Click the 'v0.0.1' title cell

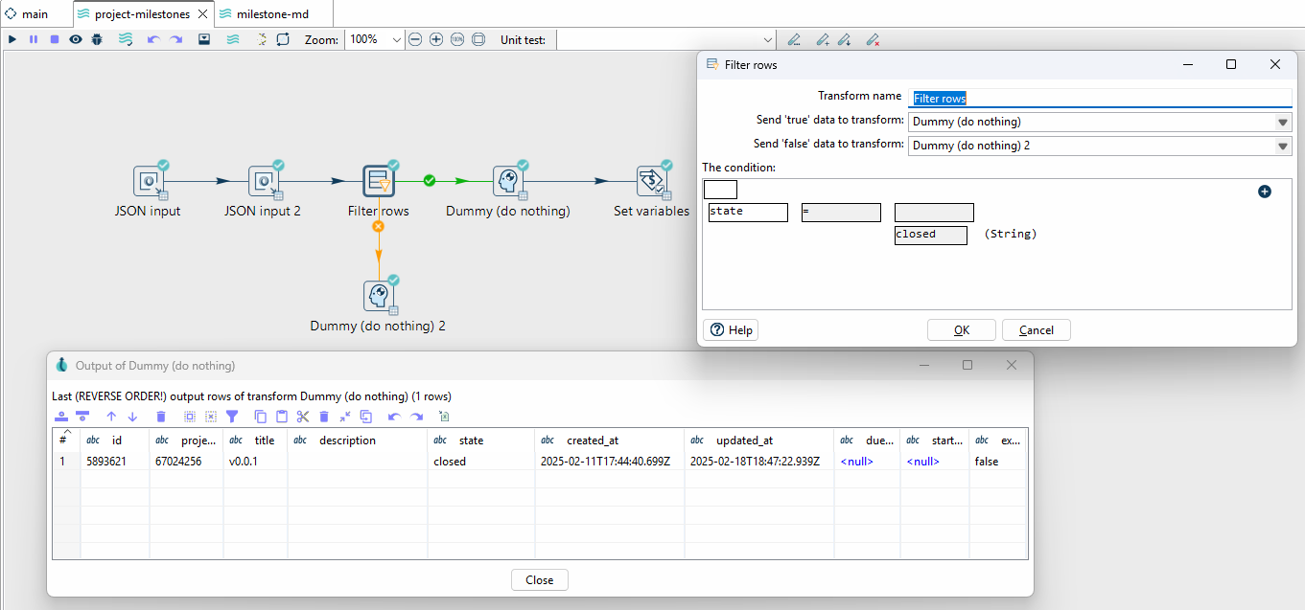[255, 462]
